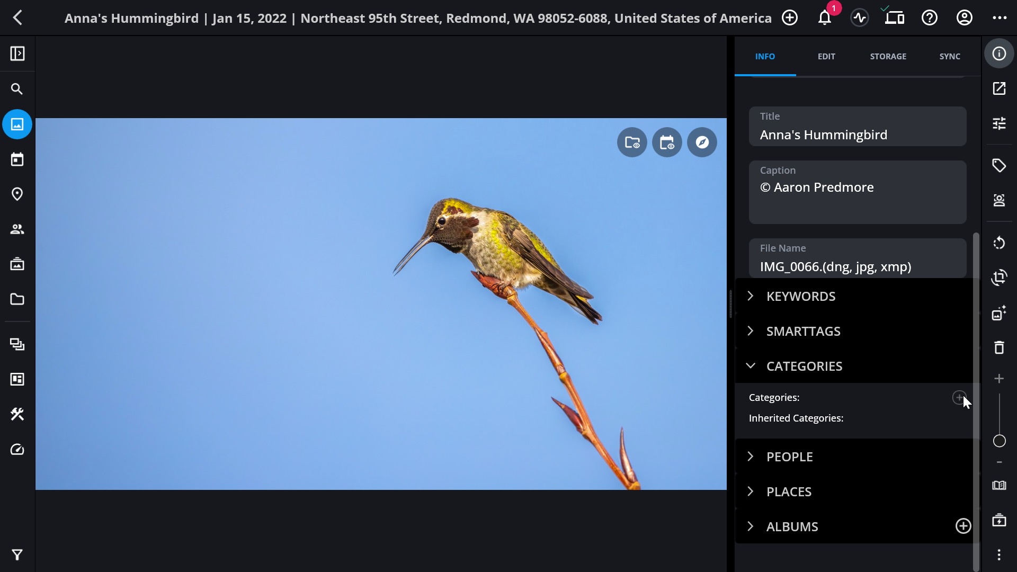Image resolution: width=1017 pixels, height=572 pixels.
Task: Toggle the left sidebar panel icon
Action: tap(17, 53)
